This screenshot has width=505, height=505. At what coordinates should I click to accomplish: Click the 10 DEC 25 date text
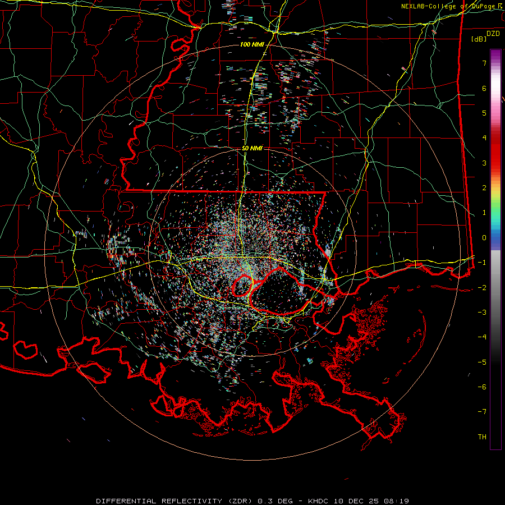pyautogui.click(x=357, y=501)
